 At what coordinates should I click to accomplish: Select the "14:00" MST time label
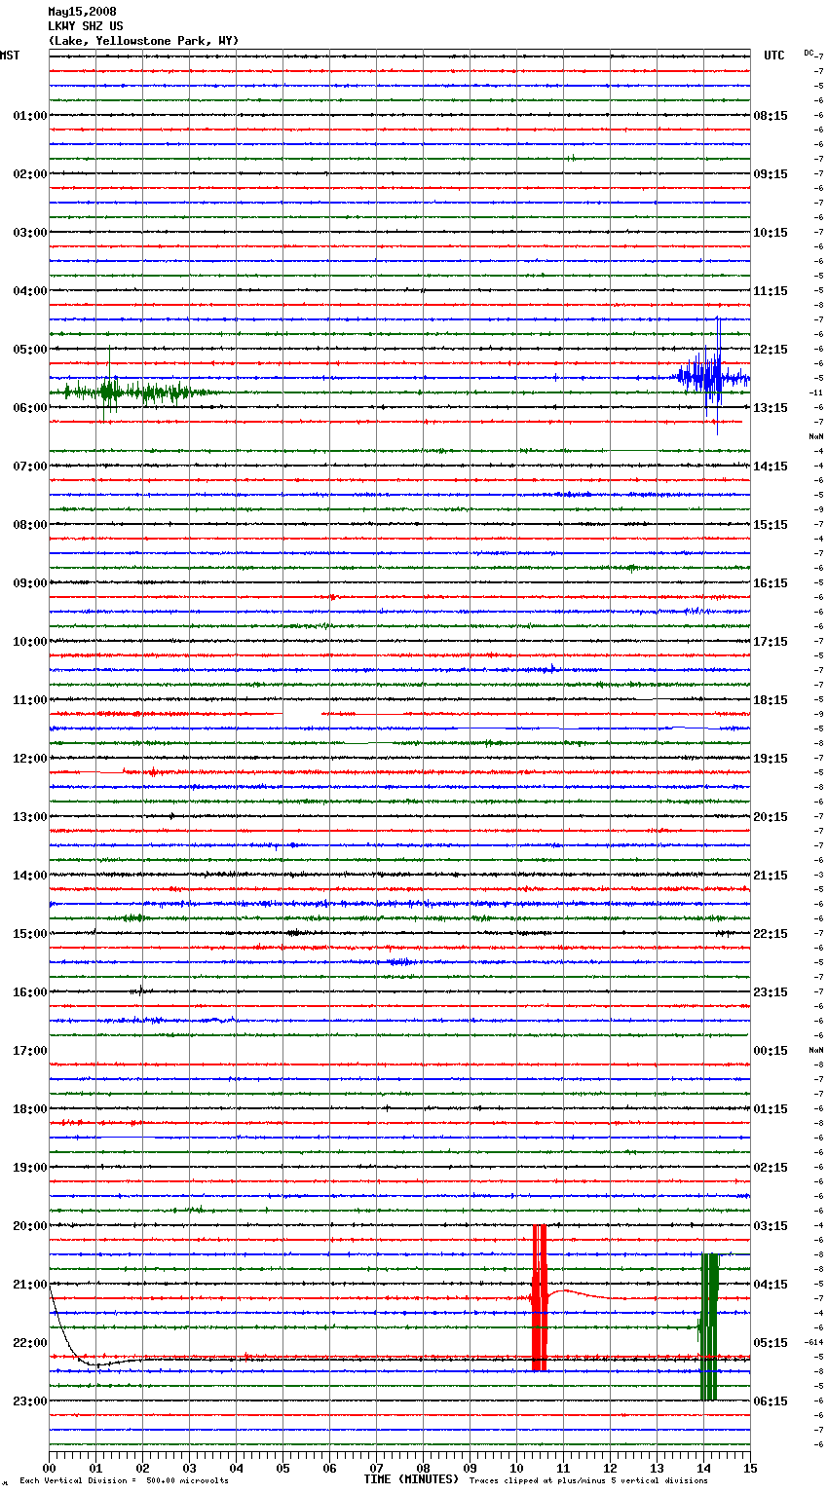(x=30, y=876)
